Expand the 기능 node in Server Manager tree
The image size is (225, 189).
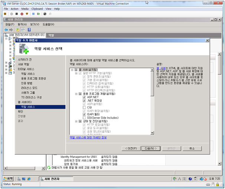[6, 63]
